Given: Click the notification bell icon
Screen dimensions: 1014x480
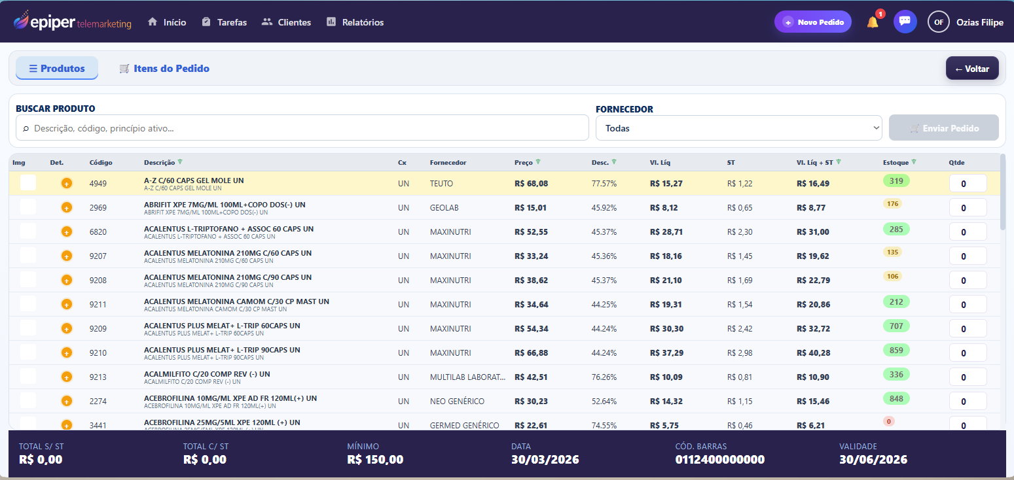Looking at the screenshot, I should point(872,22).
